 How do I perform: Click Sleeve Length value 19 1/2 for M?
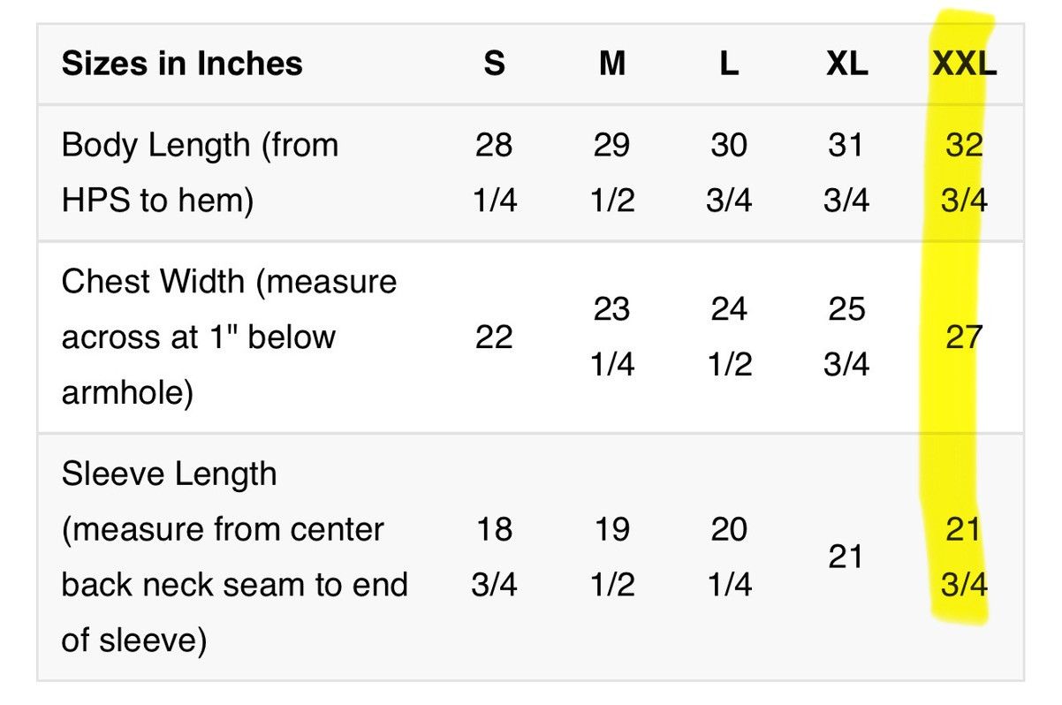tap(611, 557)
